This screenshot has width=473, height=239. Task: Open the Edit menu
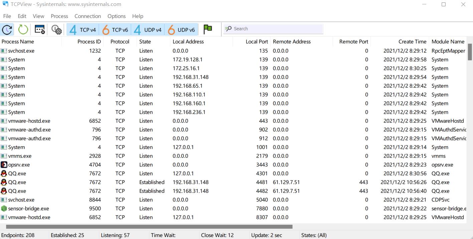[22, 16]
